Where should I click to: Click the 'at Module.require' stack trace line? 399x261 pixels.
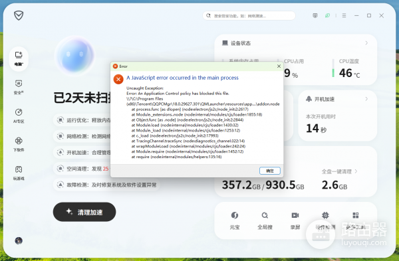[188, 151]
